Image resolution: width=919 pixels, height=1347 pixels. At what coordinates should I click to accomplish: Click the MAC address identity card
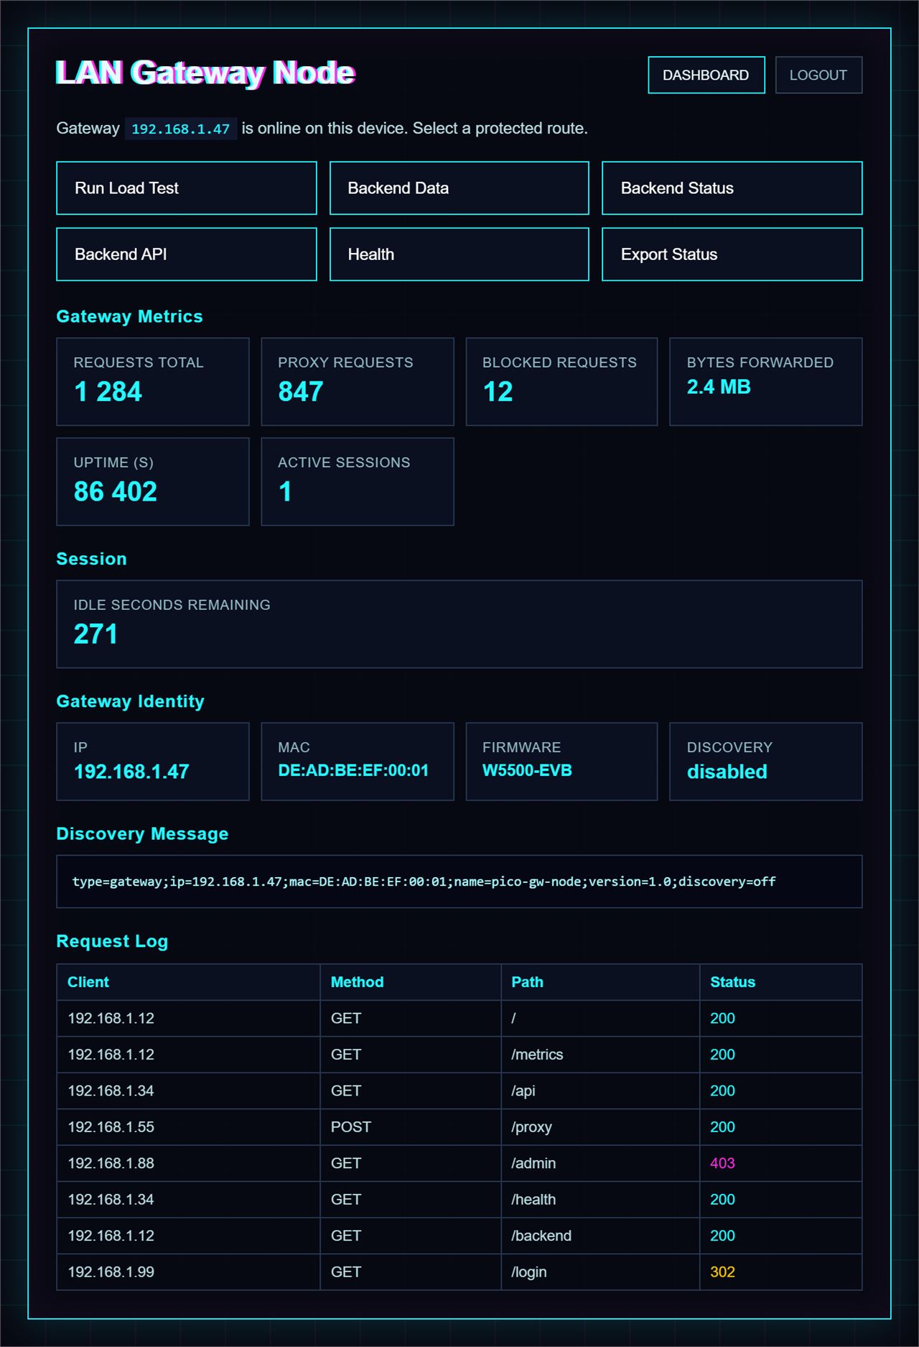tap(358, 762)
